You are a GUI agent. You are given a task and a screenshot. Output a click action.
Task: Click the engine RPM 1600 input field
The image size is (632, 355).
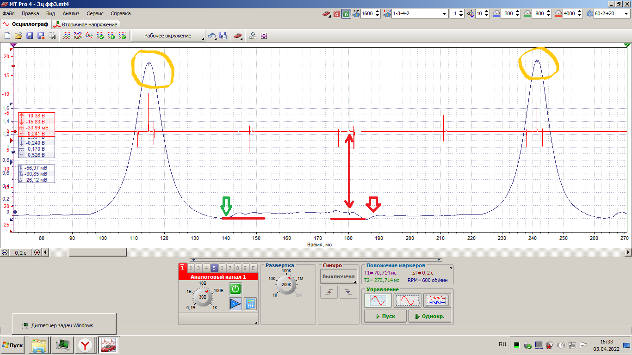coord(370,13)
